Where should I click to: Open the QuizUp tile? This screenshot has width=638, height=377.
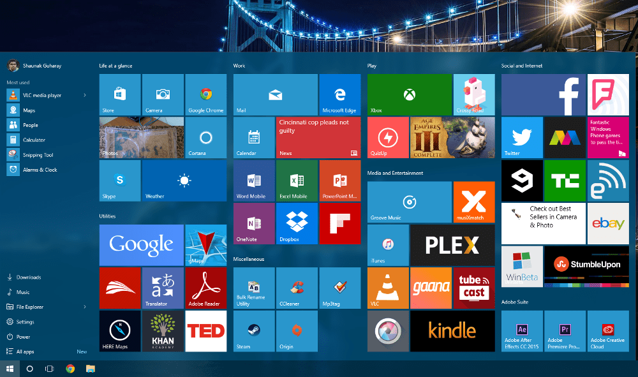click(x=388, y=137)
